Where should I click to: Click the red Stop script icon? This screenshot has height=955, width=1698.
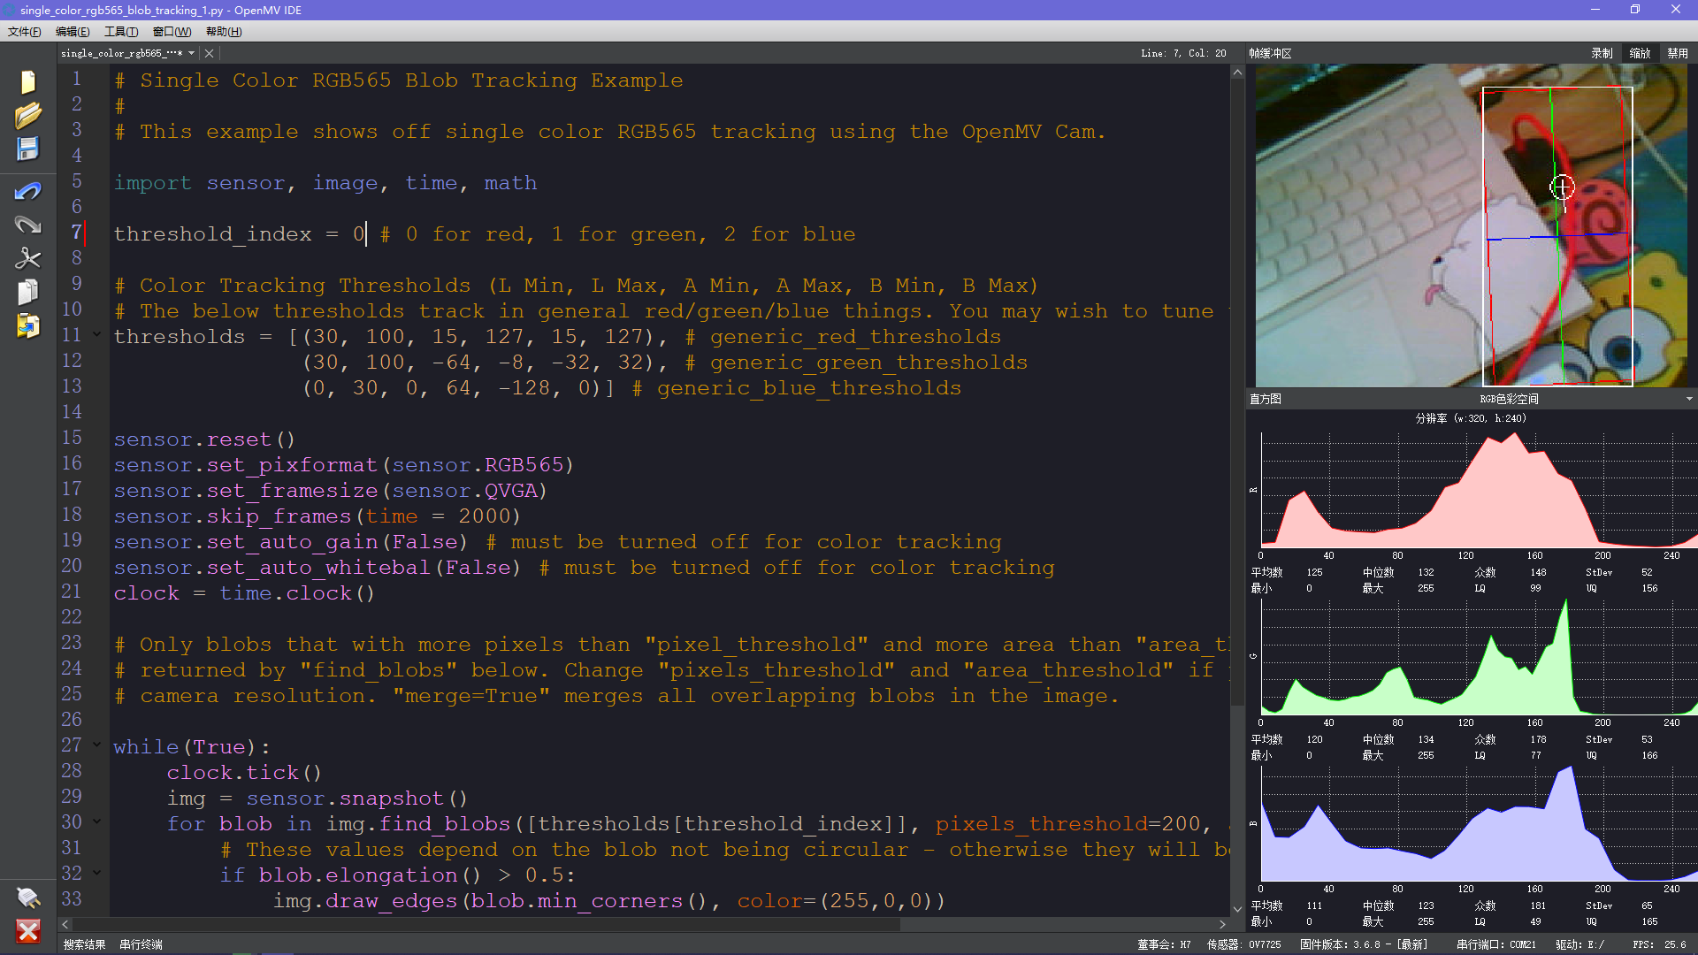27,931
